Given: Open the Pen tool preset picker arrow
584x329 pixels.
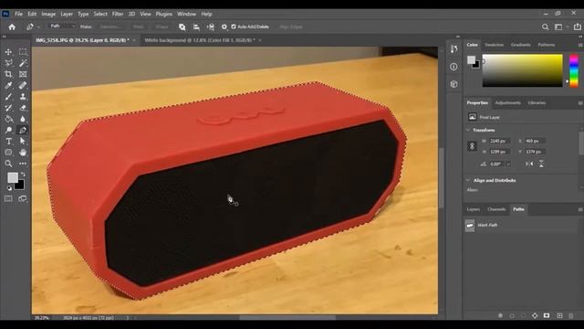Looking at the screenshot, I should 38,27.
